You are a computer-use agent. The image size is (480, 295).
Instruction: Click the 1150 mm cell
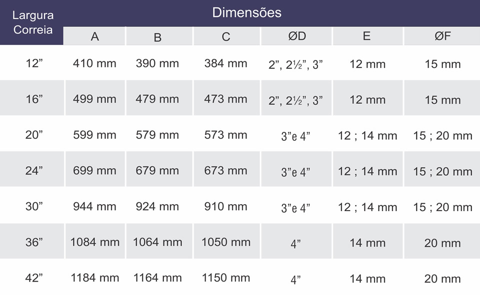tap(226, 278)
